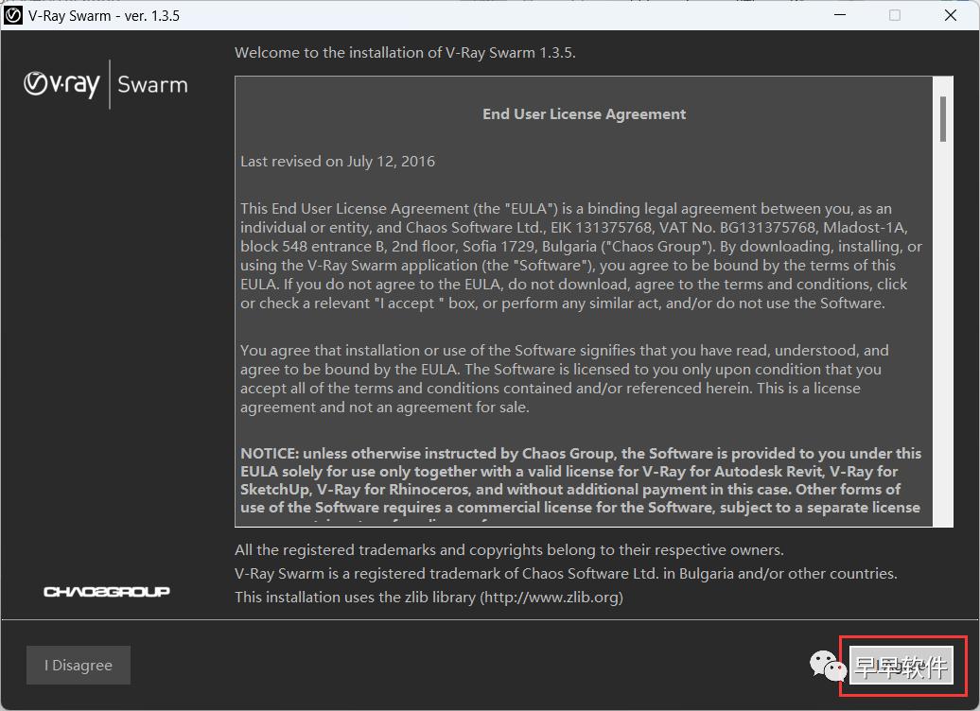Click the zlib.org URL text
980x711 pixels.
(x=553, y=598)
